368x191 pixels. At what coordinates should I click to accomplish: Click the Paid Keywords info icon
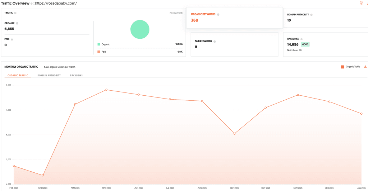[x=215, y=42]
